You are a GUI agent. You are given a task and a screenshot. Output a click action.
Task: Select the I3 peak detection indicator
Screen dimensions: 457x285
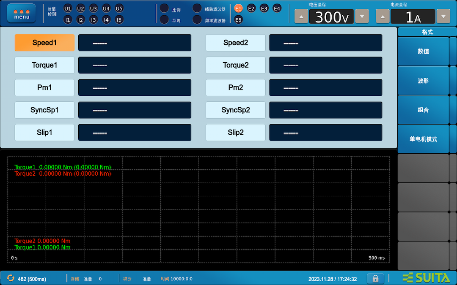coord(93,20)
